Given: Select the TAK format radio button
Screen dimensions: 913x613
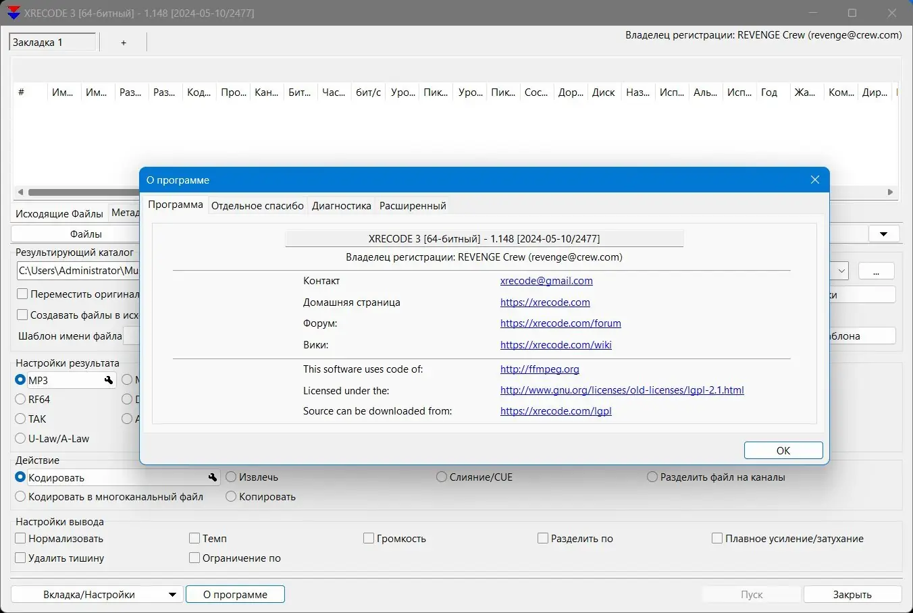Looking at the screenshot, I should [x=20, y=419].
